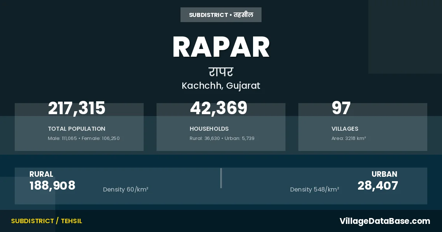Open the VillageDataBase.com link
The width and height of the screenshot is (442, 232).
coord(385,221)
